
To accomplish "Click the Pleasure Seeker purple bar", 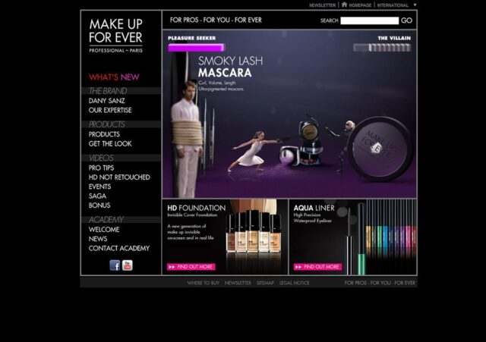I will pos(196,48).
